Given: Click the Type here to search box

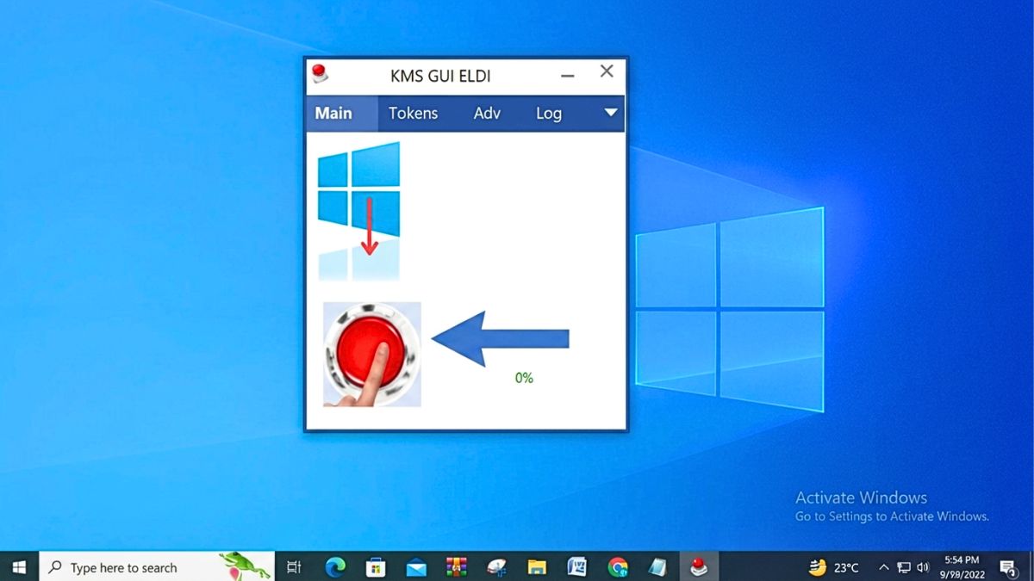Looking at the screenshot, I should point(157,567).
